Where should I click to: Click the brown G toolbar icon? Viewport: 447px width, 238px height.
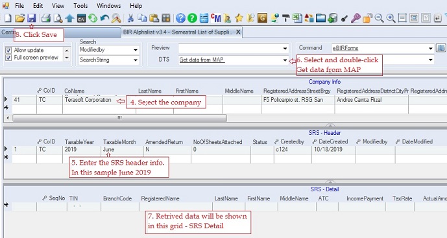pyautogui.click(x=262, y=19)
